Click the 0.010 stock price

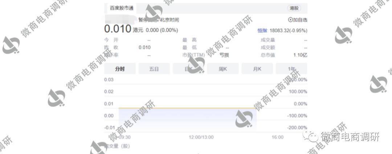click(x=117, y=29)
